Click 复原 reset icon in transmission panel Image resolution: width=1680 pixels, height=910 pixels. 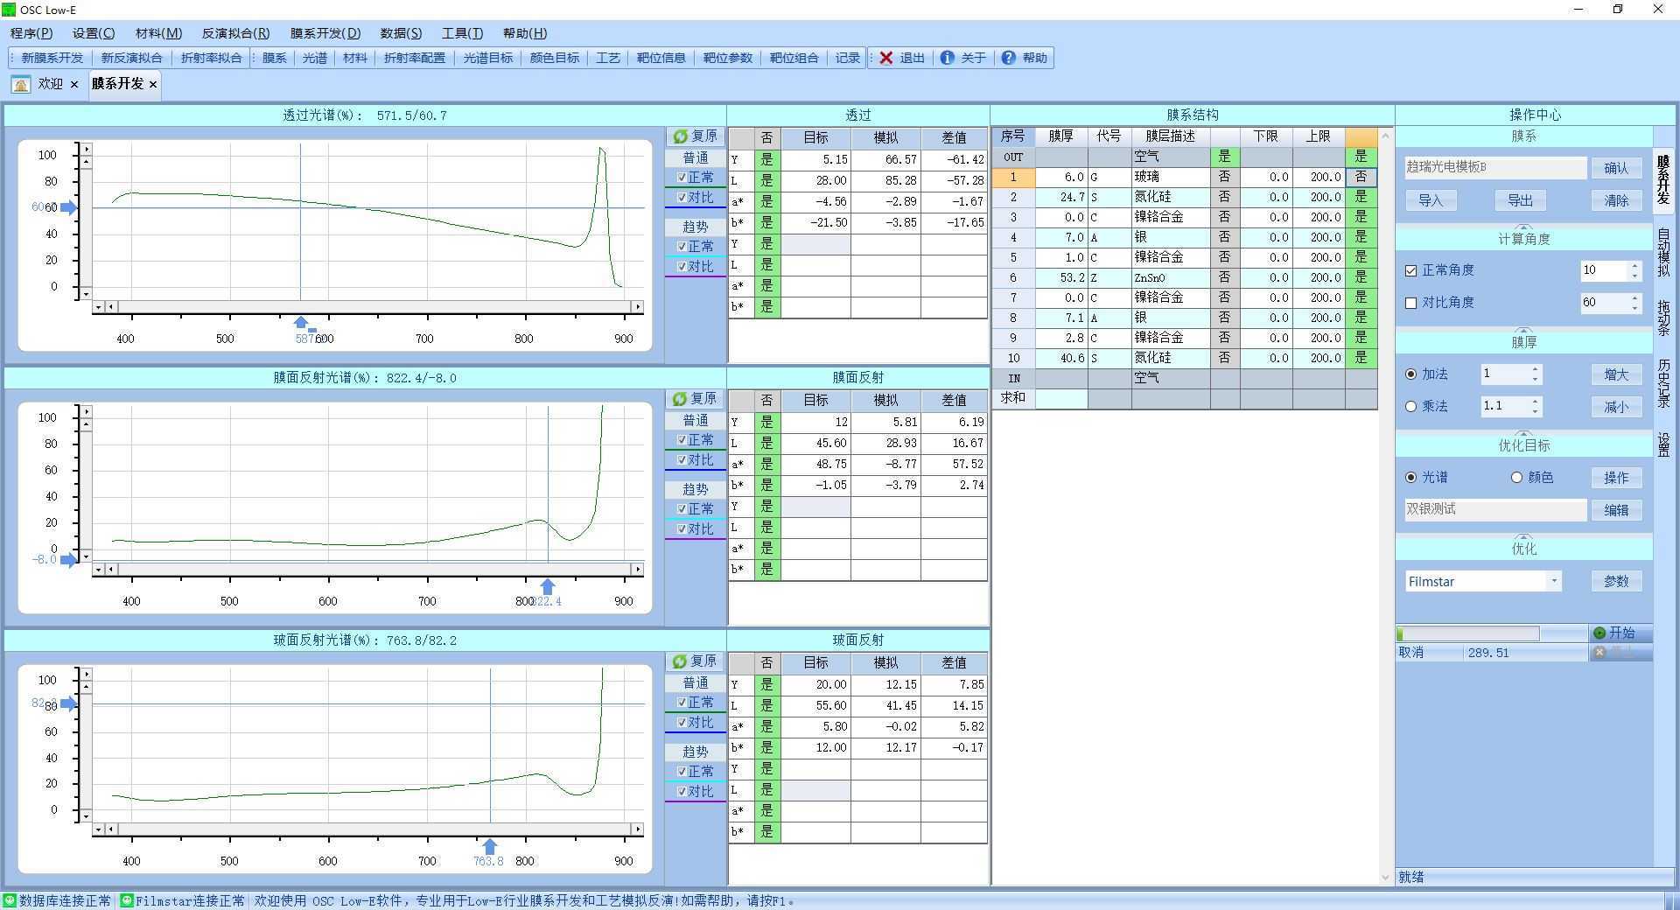[680, 136]
